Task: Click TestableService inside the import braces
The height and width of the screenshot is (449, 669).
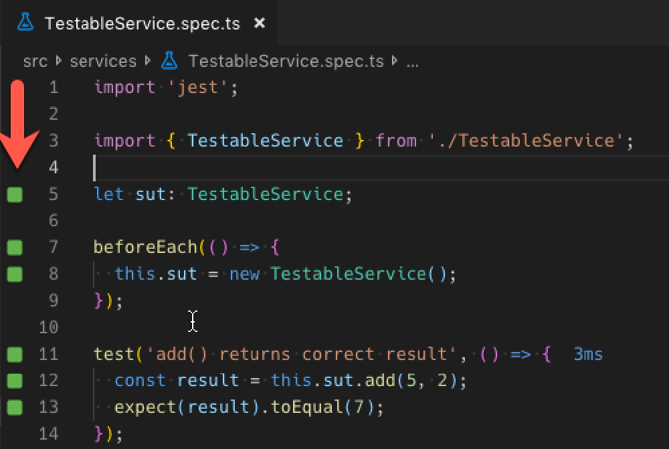Action: click(266, 141)
